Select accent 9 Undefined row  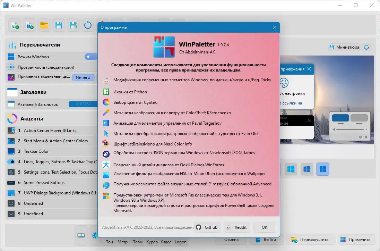click(52, 214)
